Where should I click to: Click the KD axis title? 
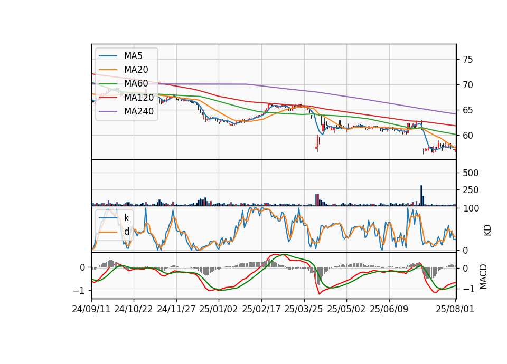[x=487, y=231]
